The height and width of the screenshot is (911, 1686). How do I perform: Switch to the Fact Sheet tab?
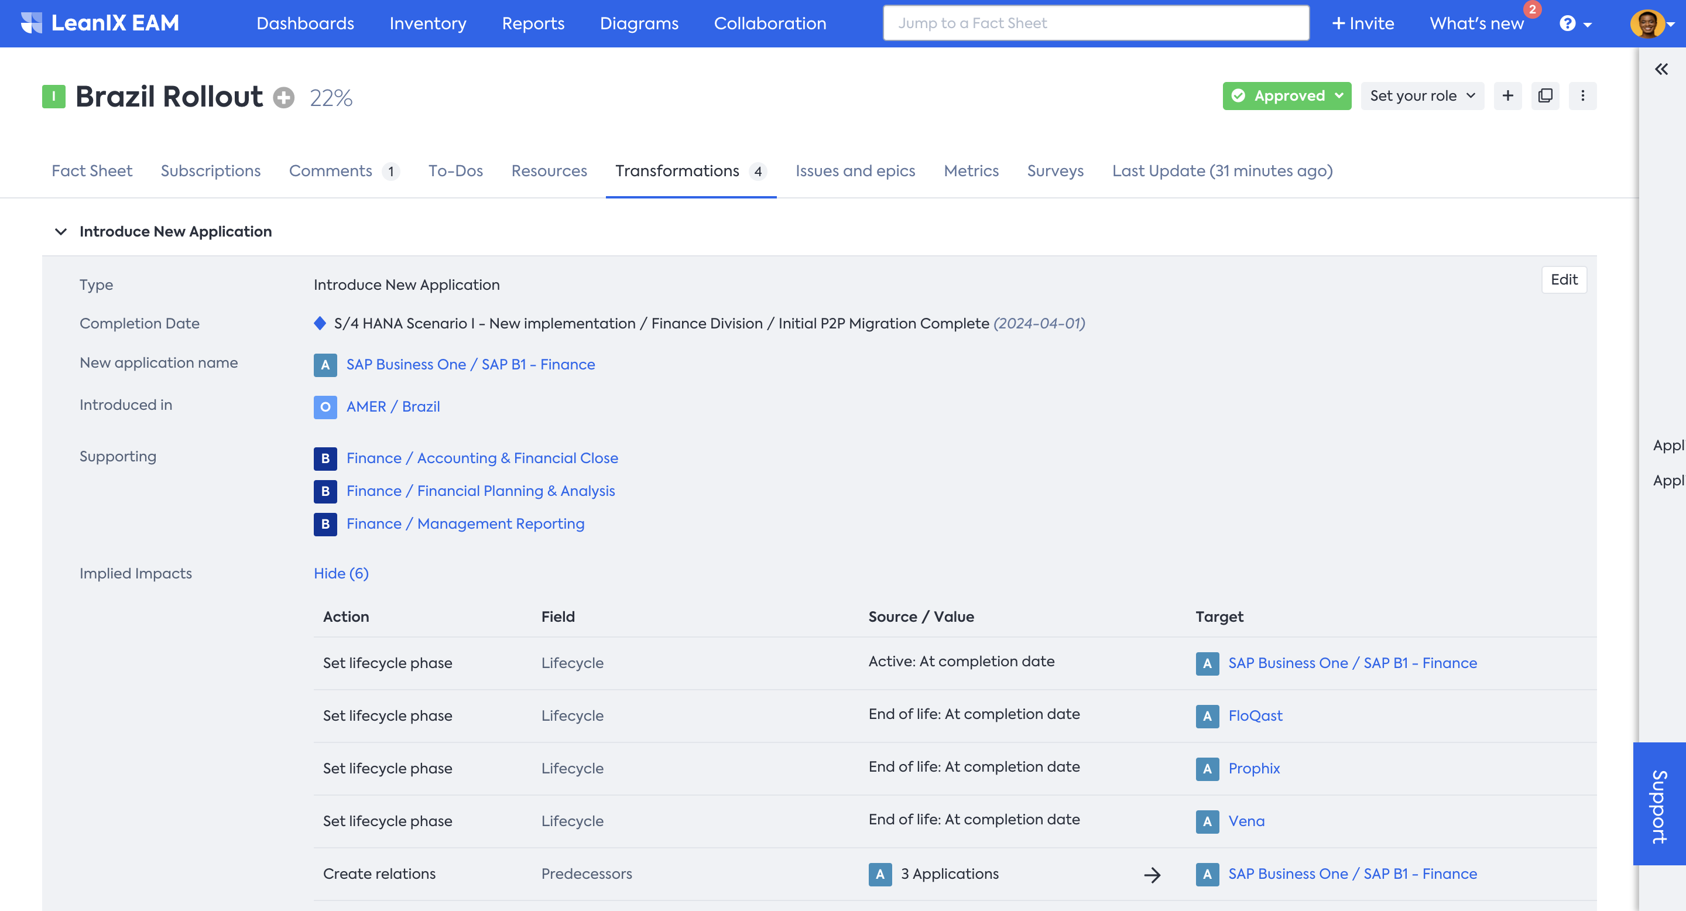tap(92, 171)
